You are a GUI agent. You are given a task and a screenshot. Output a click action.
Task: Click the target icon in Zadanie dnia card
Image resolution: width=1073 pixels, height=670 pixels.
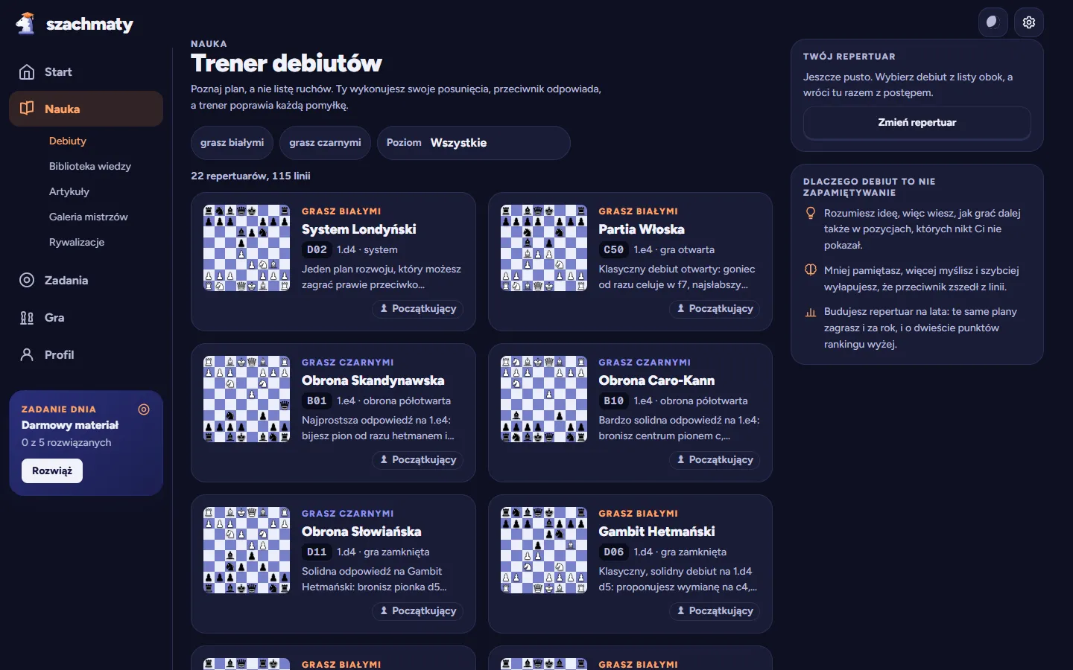click(x=144, y=409)
